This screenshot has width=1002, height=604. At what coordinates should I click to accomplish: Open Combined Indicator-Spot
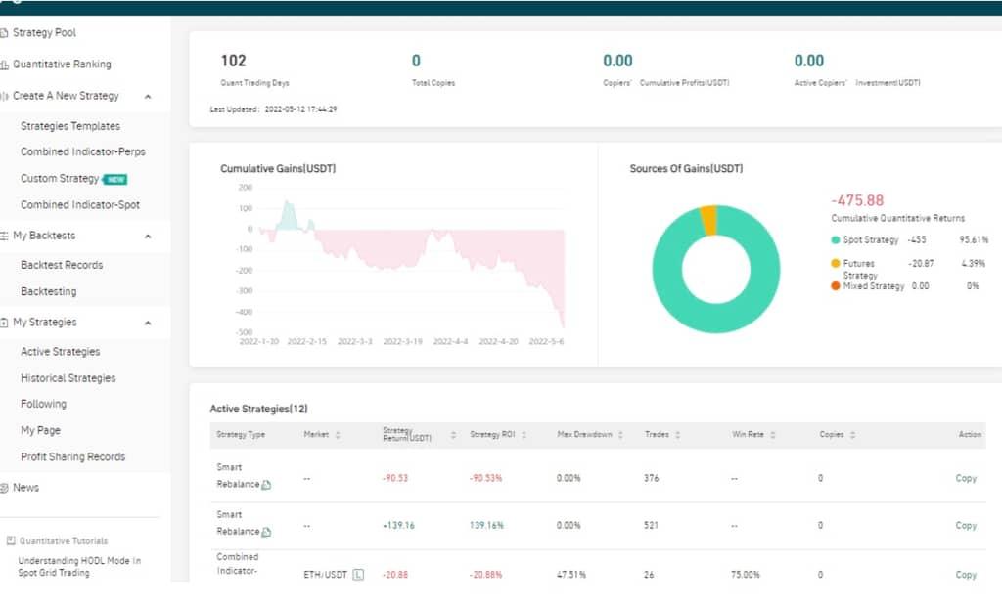[x=80, y=205]
